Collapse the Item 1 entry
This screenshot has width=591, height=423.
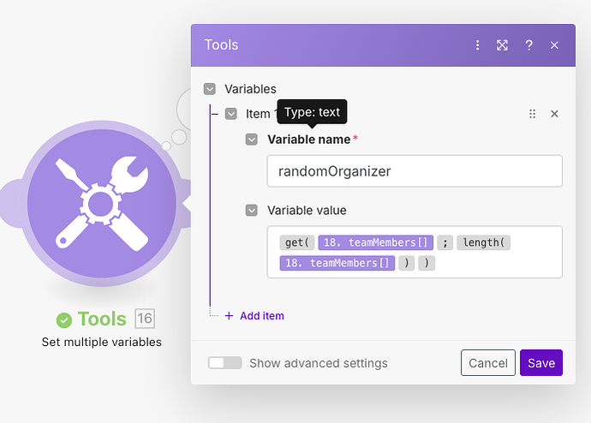point(231,114)
